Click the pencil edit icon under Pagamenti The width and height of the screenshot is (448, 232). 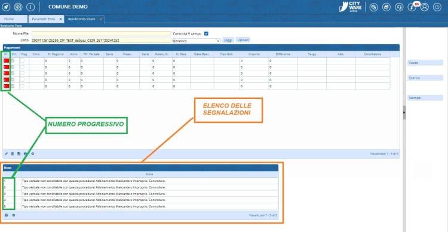(x=7, y=154)
